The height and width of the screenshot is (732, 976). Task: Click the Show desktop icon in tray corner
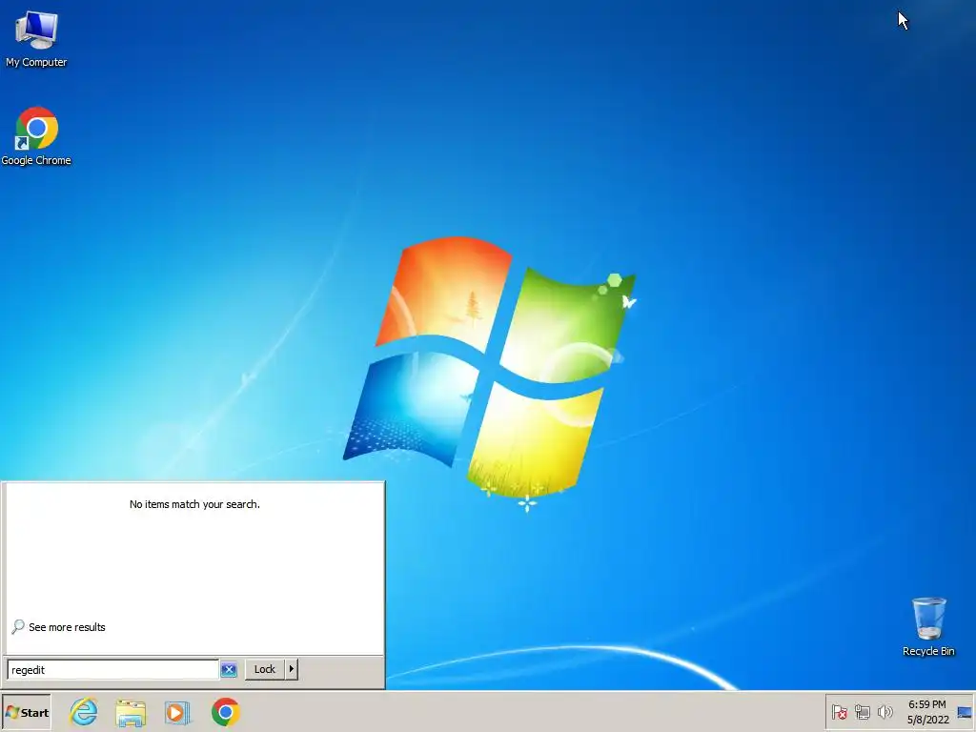(x=965, y=712)
